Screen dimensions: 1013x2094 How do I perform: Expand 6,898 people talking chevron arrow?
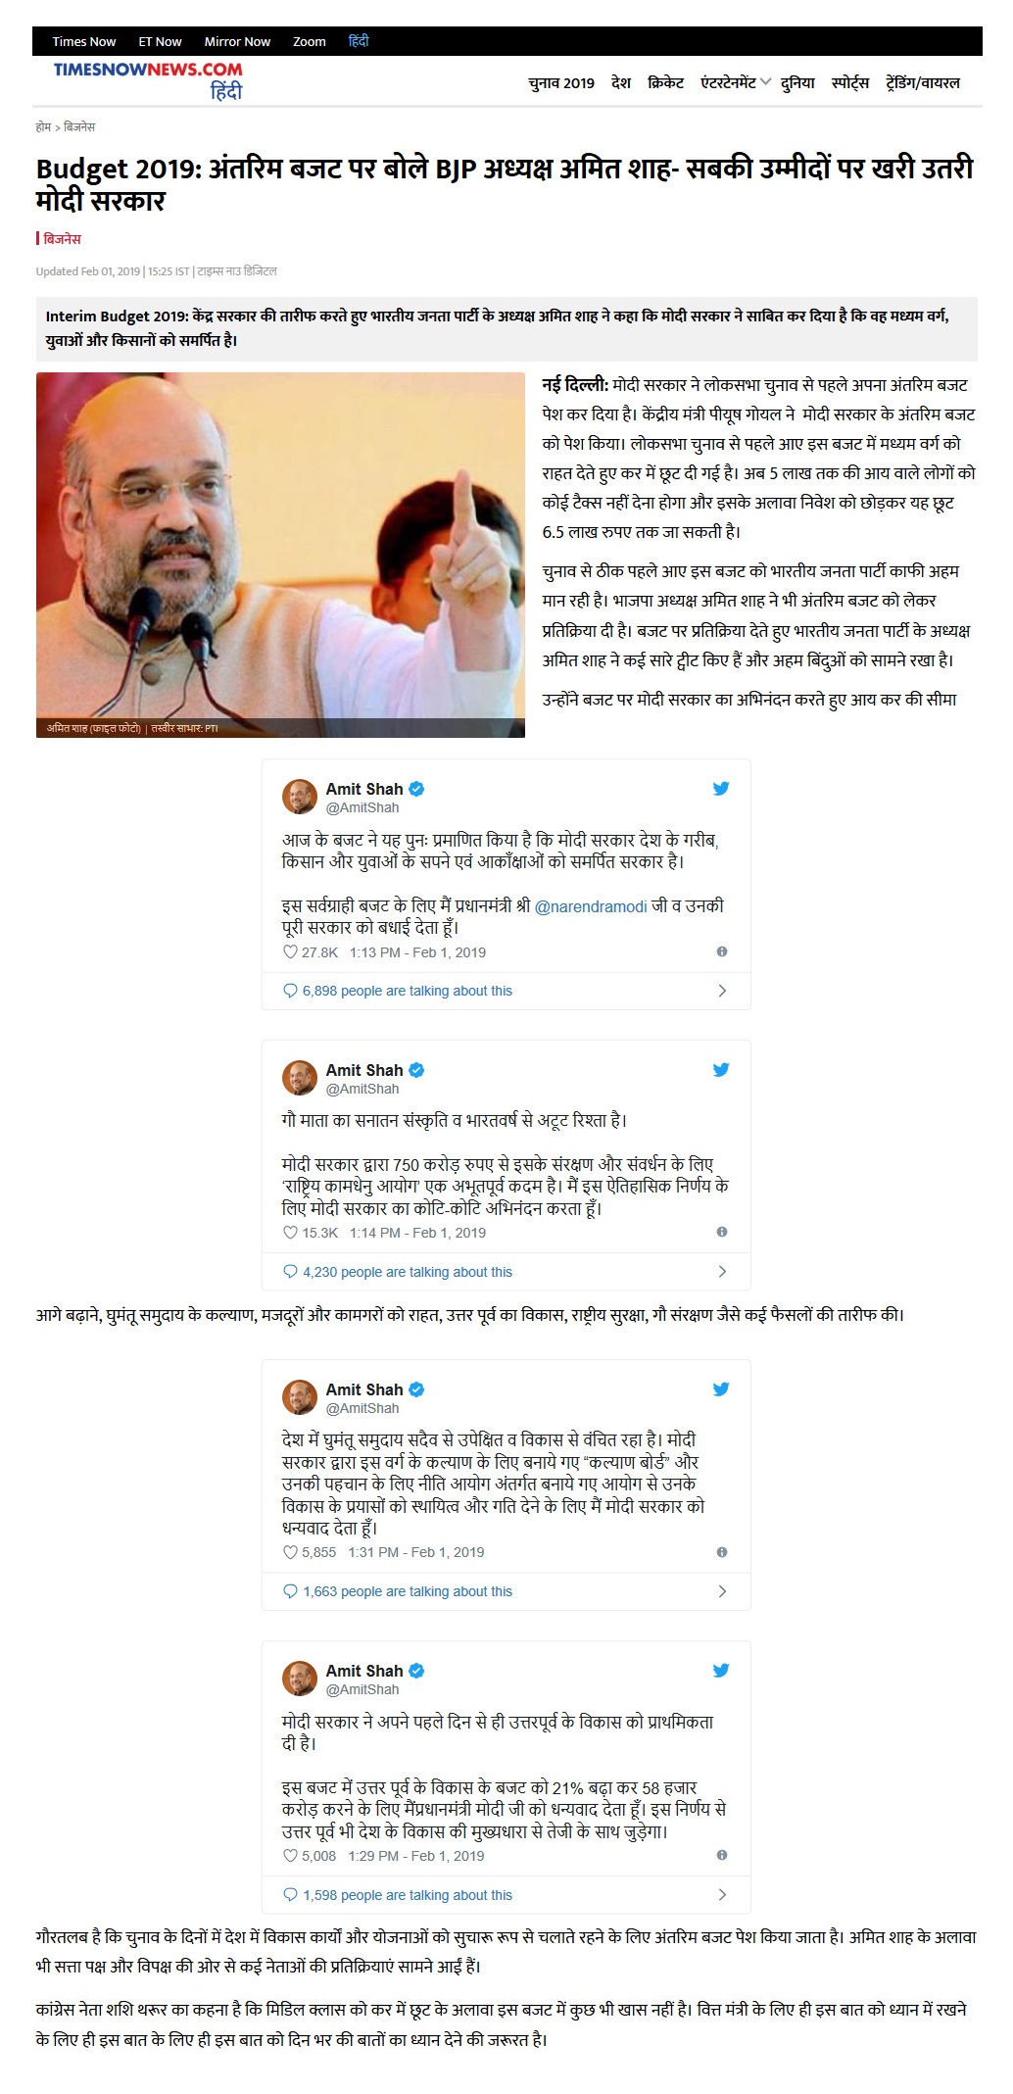point(722,991)
